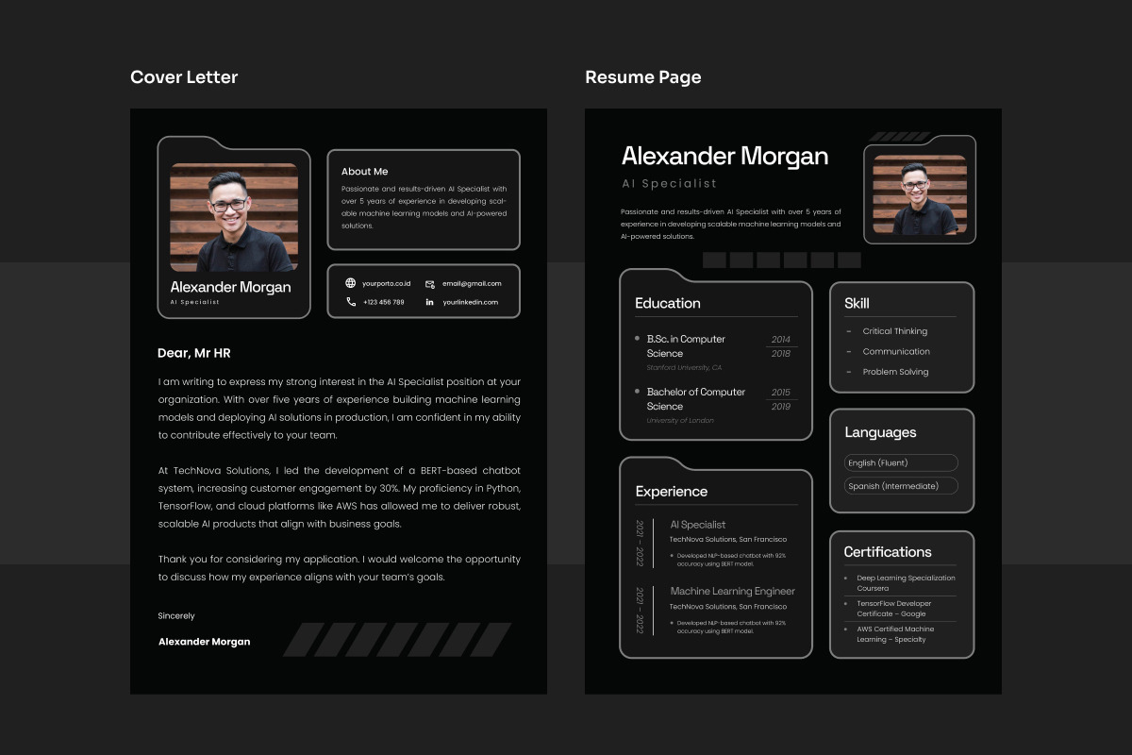Click the LinkedIn icon beside yourlinkedin.com

(x=430, y=302)
